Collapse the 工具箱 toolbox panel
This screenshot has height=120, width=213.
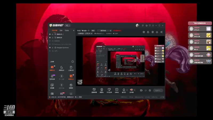click(x=73, y=62)
